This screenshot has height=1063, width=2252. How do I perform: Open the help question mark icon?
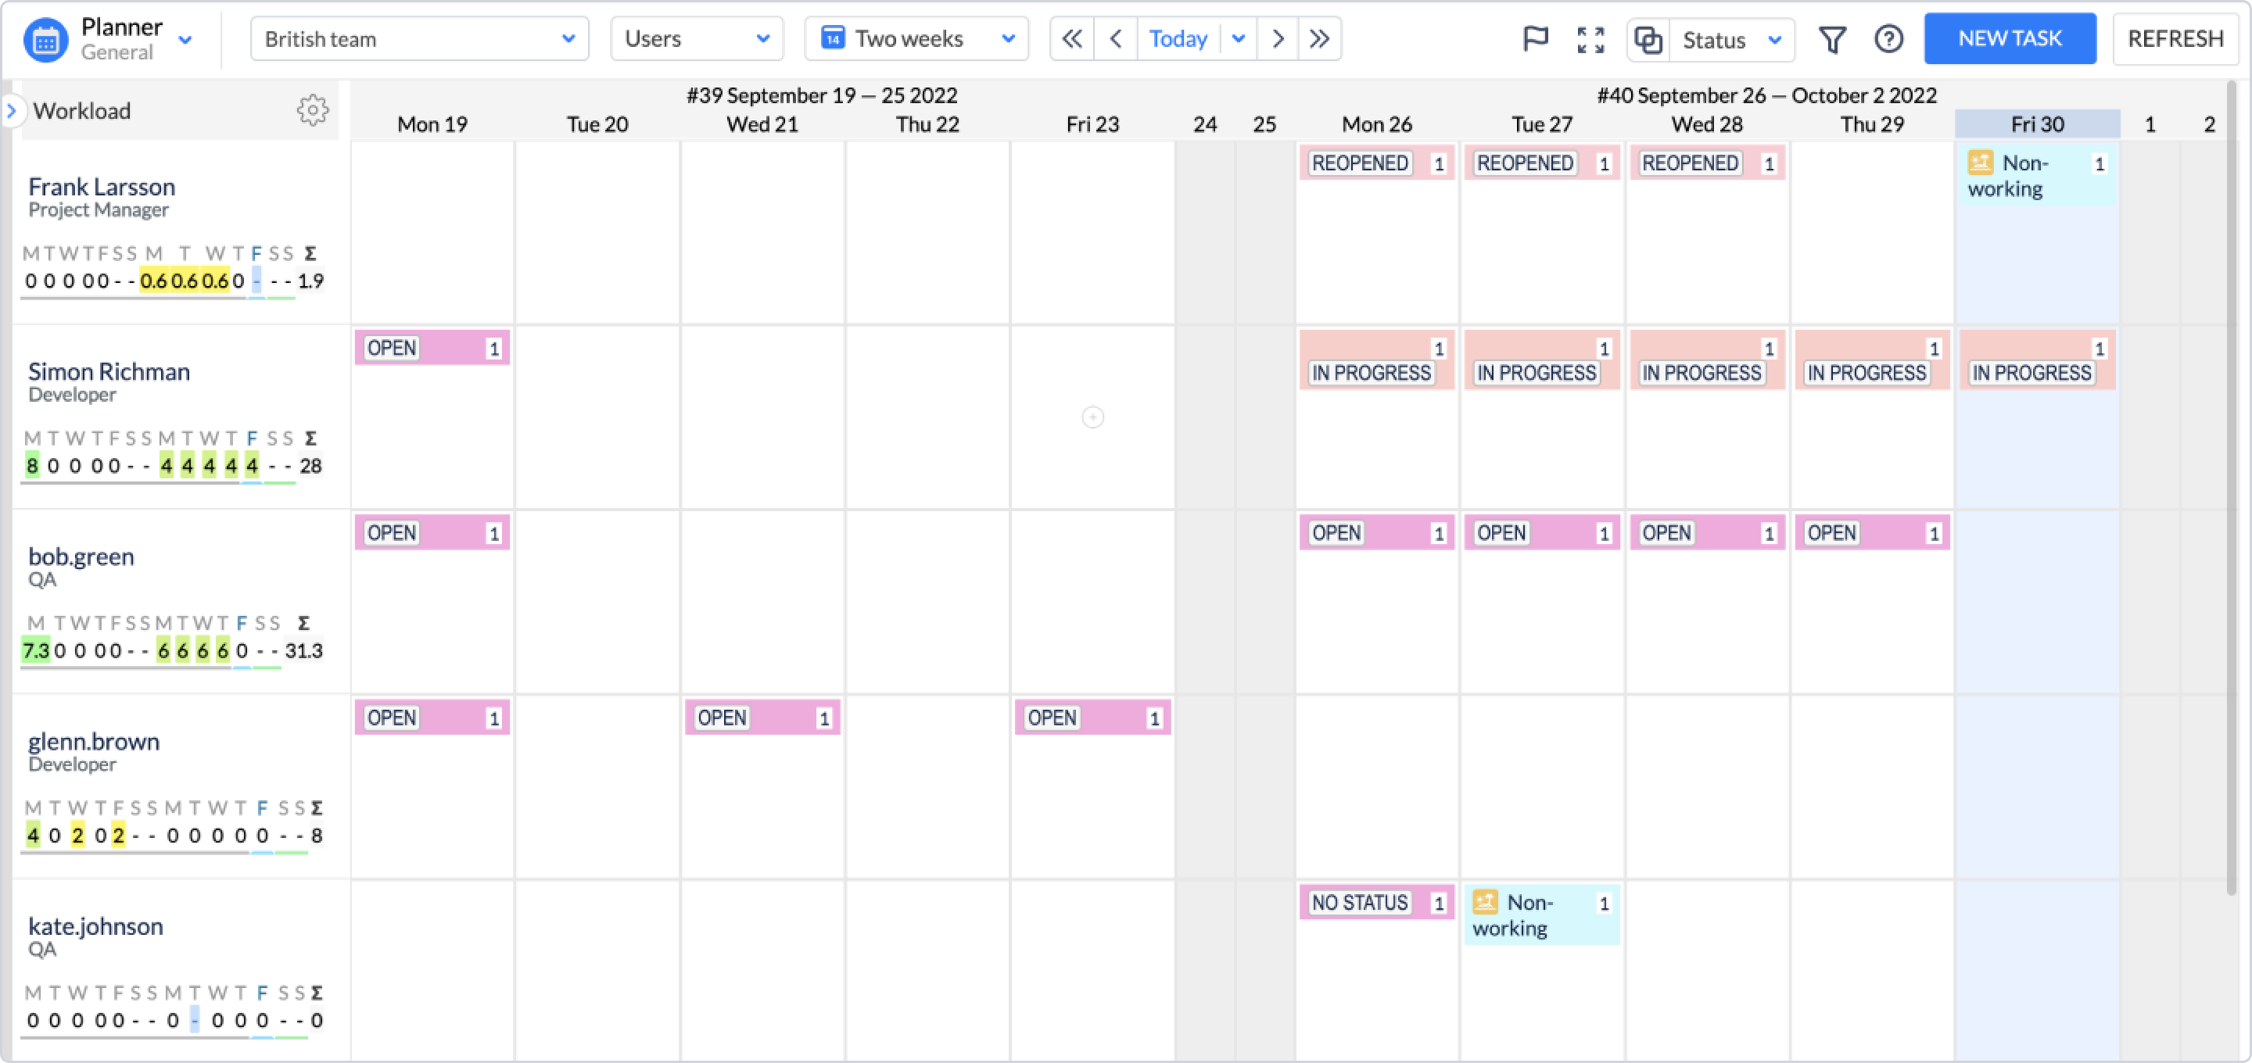(x=1888, y=39)
